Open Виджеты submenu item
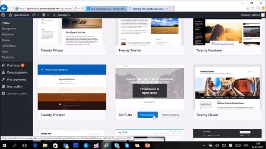Viewport: 266px width, 149px height. point(8,34)
